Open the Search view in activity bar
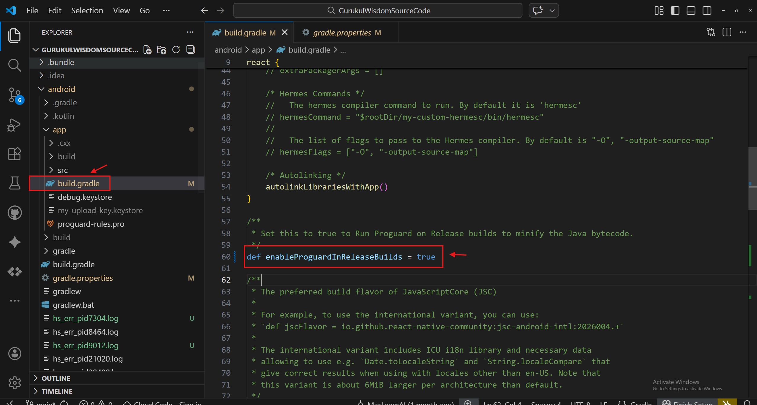The image size is (757, 405). pos(14,65)
